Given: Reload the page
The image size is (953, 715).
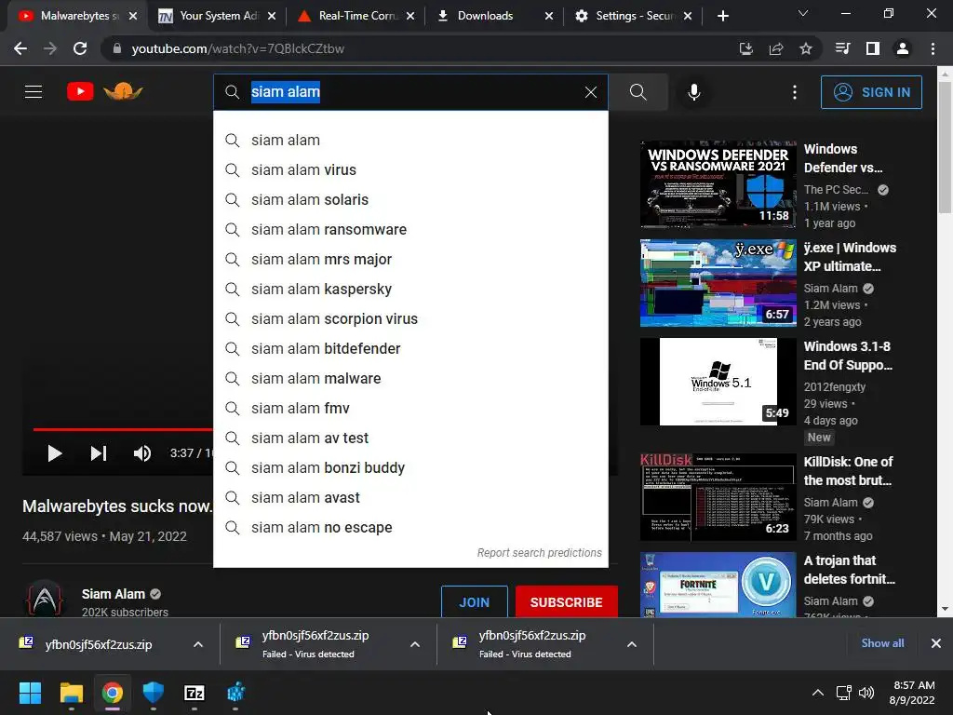Looking at the screenshot, I should point(80,48).
